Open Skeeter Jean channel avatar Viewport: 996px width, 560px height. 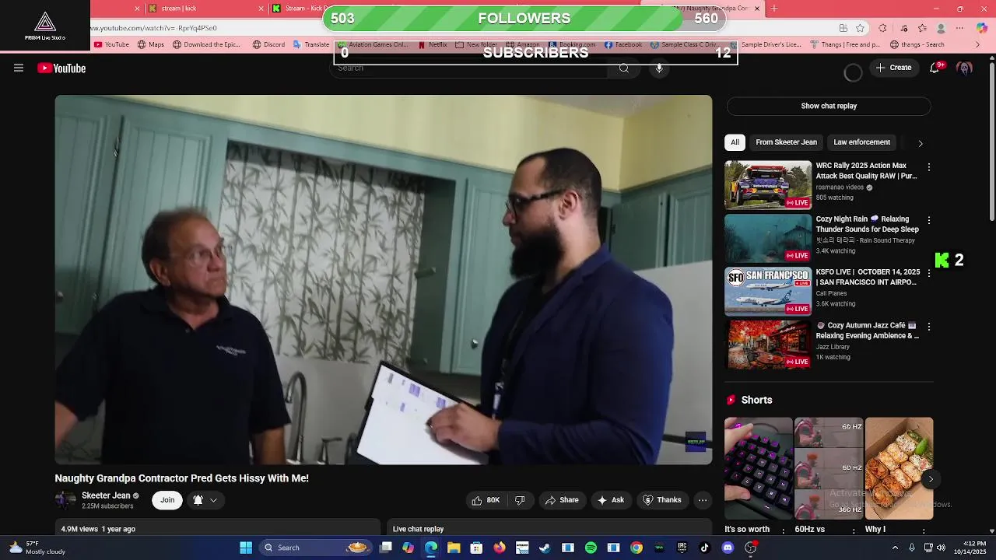click(65, 500)
